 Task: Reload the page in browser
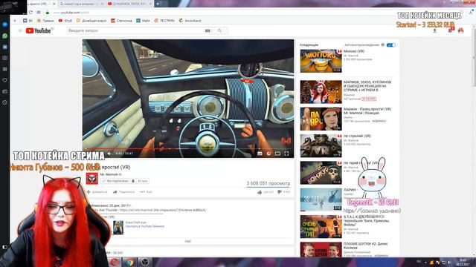tap(30, 13)
